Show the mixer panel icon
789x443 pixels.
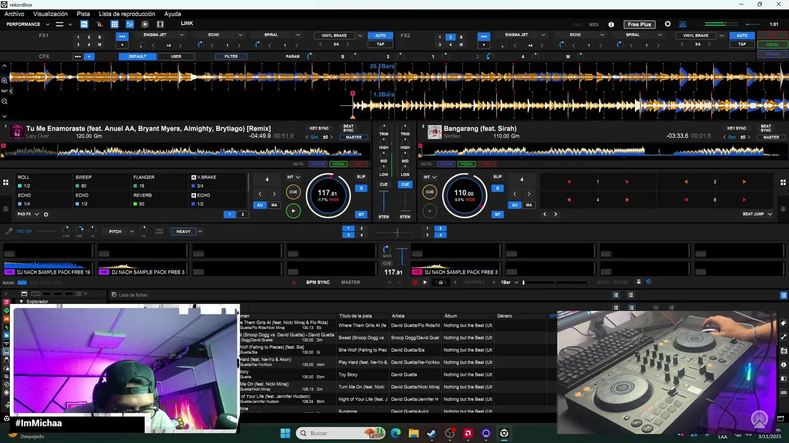click(x=129, y=24)
